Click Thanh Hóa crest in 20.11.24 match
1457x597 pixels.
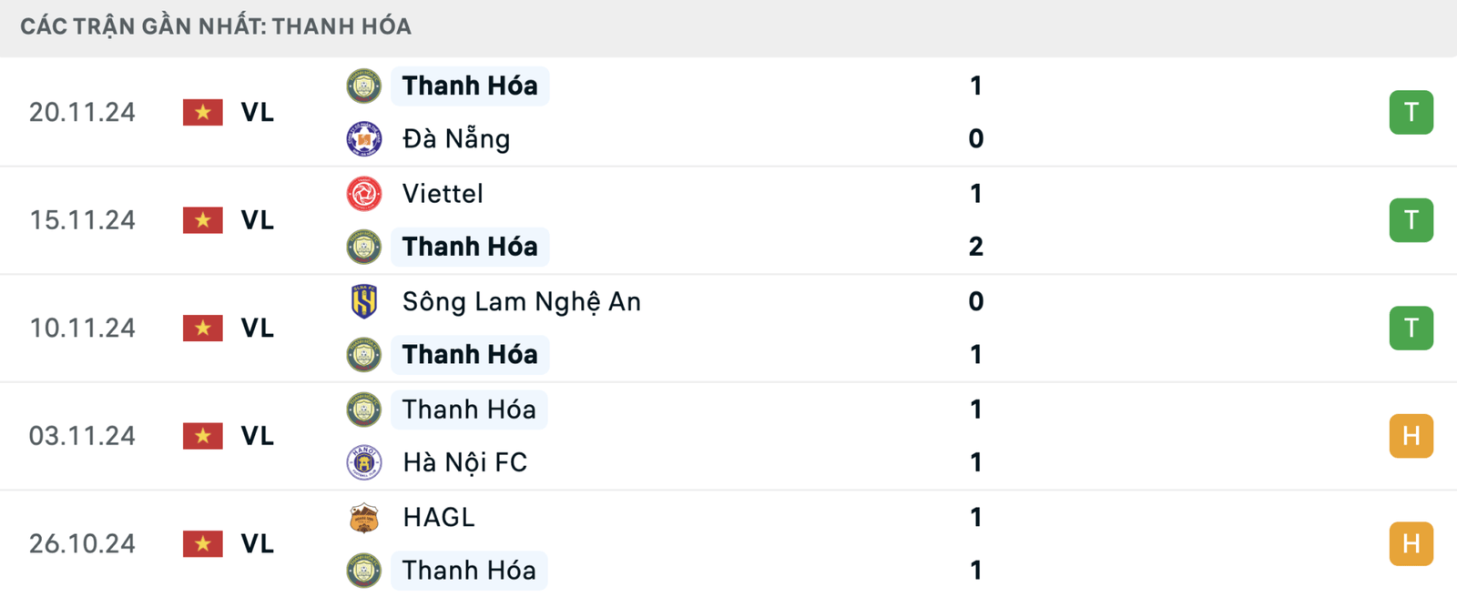click(x=364, y=86)
